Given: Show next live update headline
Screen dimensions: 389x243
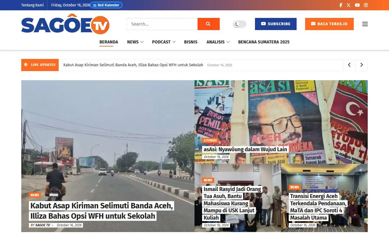Looking at the screenshot, I should [x=361, y=65].
